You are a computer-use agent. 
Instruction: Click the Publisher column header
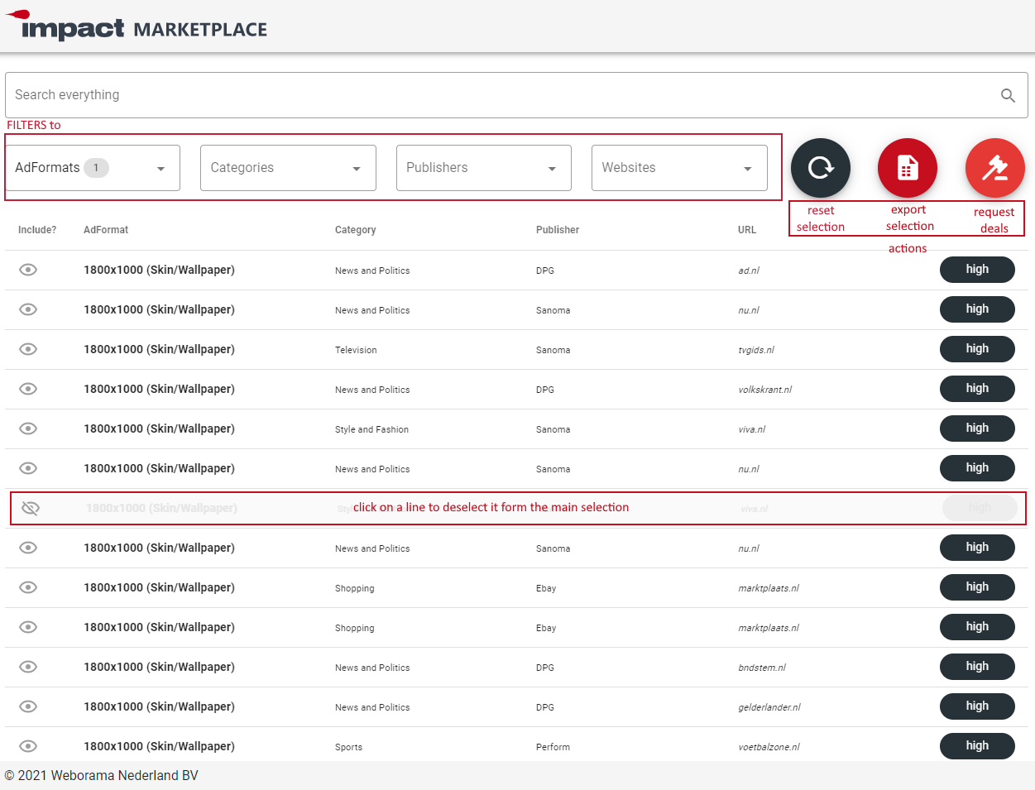click(558, 230)
